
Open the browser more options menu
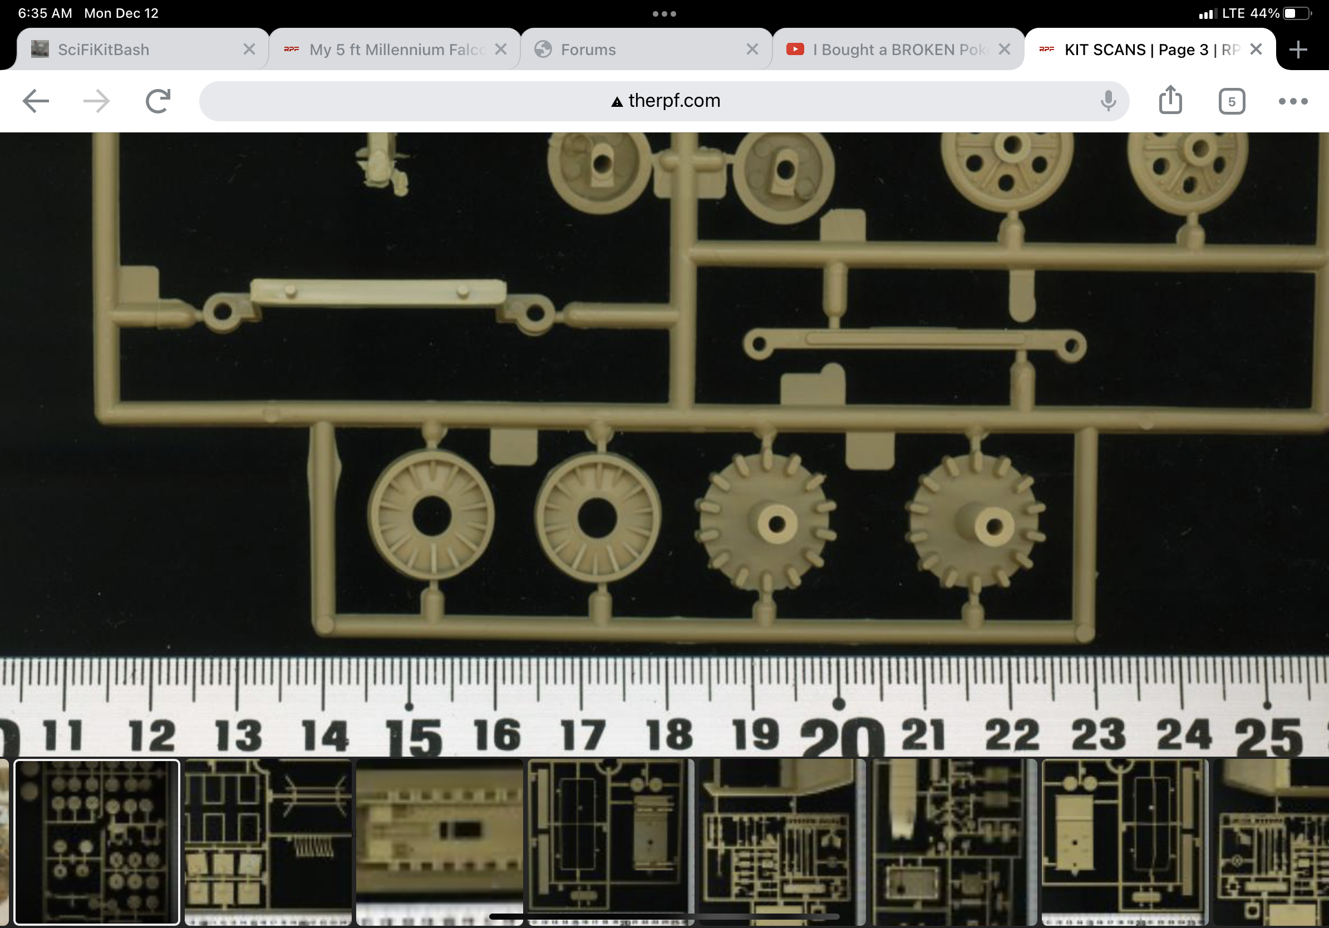pos(1293,101)
